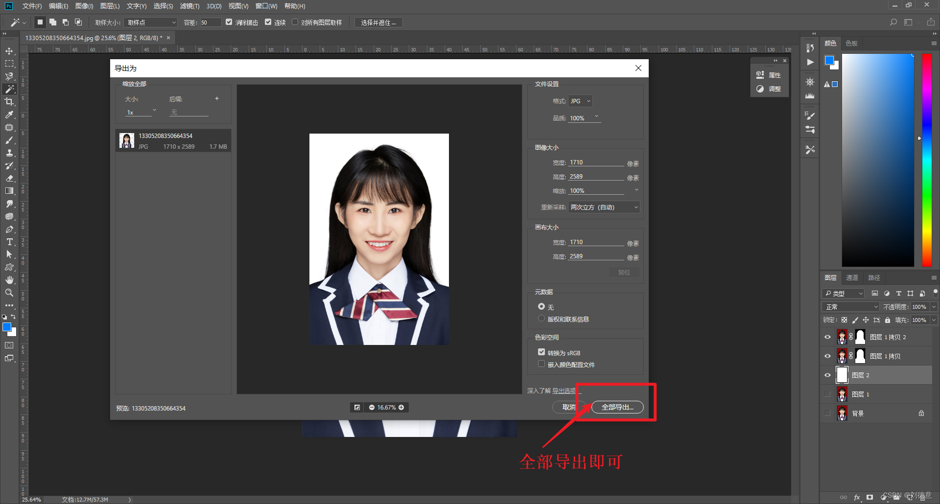940x504 pixels.
Task: Select 版权和联系信息 metadata radio option
Action: click(x=541, y=319)
